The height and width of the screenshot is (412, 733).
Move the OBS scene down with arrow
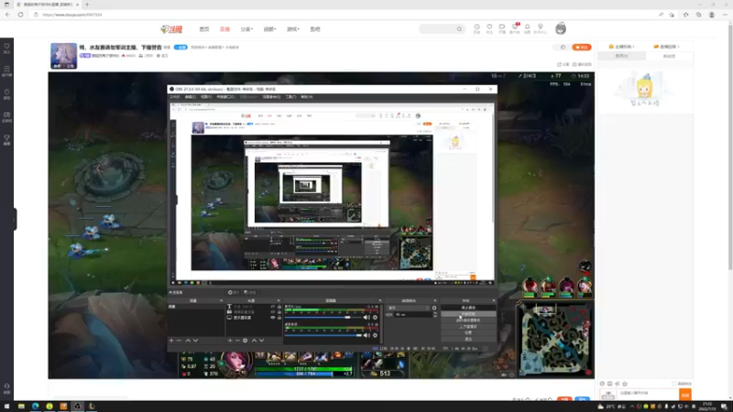click(195, 341)
